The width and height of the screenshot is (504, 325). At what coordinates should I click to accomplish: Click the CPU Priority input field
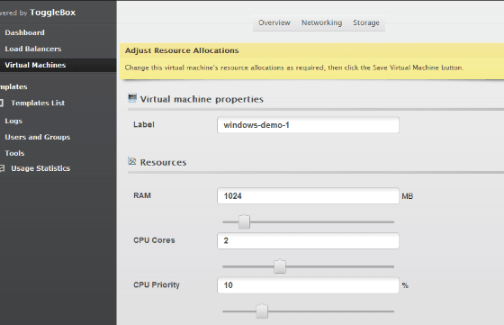[308, 285]
